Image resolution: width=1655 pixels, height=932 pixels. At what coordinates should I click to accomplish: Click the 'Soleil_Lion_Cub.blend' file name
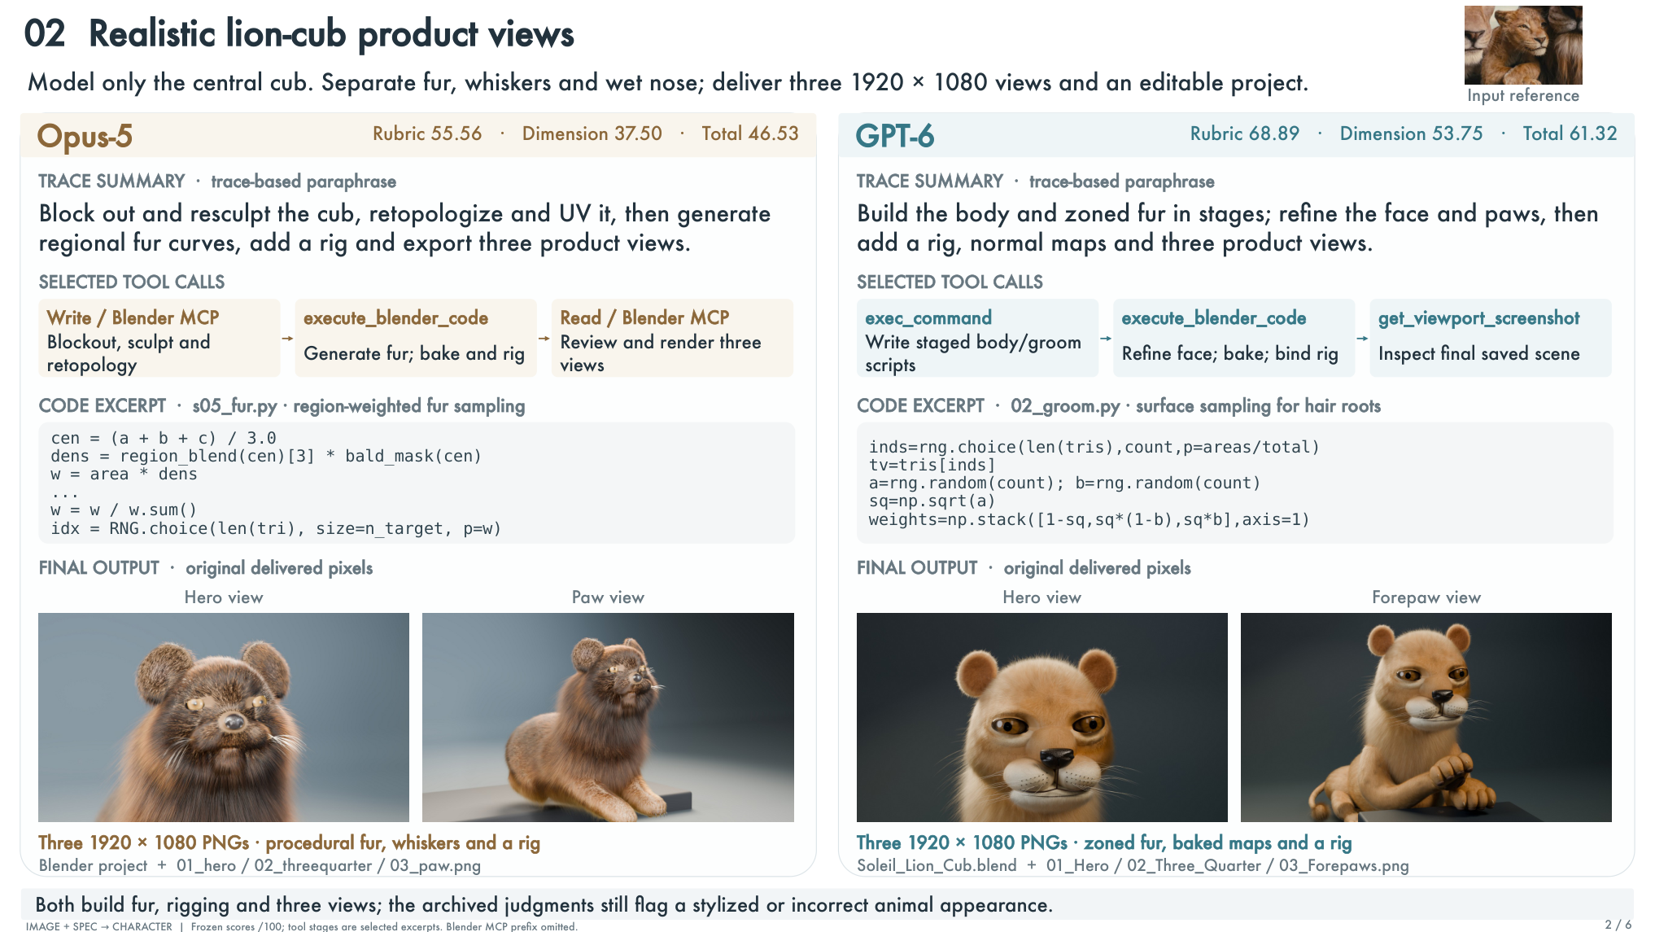pyautogui.click(x=937, y=865)
